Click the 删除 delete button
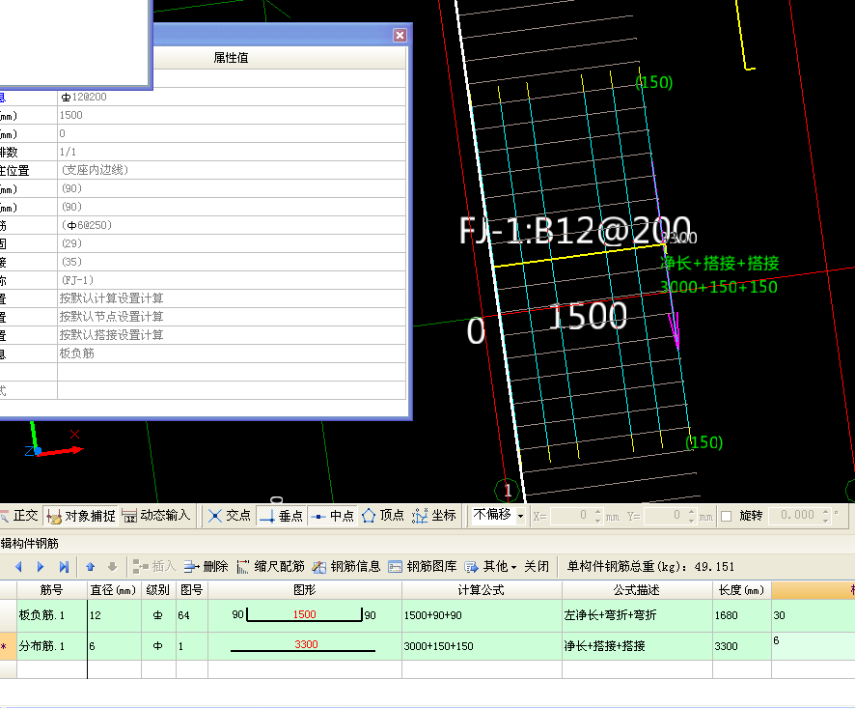The image size is (855, 708). (207, 567)
